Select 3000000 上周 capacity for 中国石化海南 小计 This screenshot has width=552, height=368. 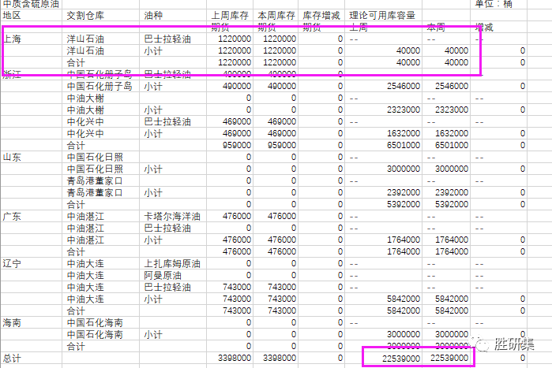[404, 334]
